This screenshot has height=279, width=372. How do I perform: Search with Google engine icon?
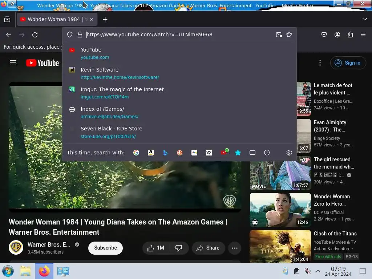click(136, 153)
